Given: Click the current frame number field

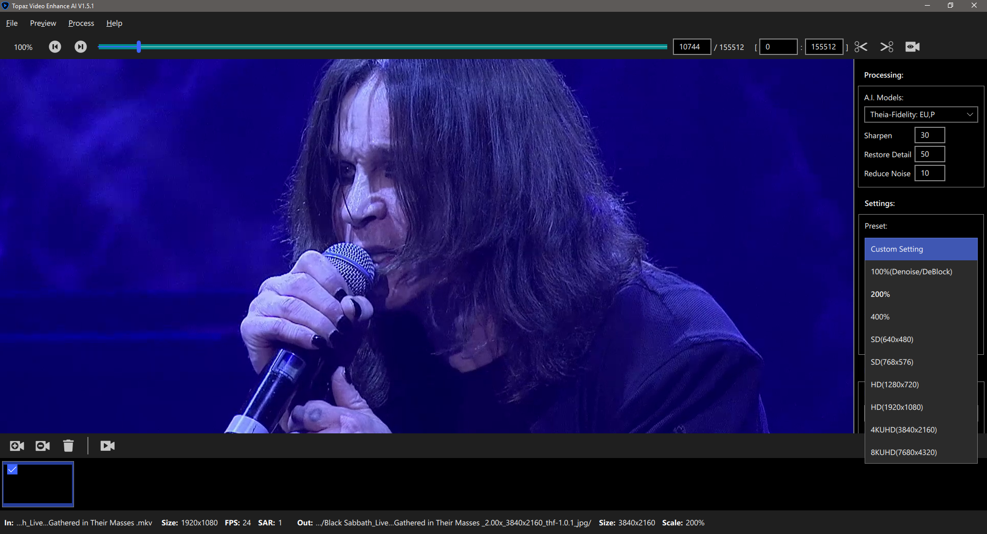Looking at the screenshot, I should (691, 47).
